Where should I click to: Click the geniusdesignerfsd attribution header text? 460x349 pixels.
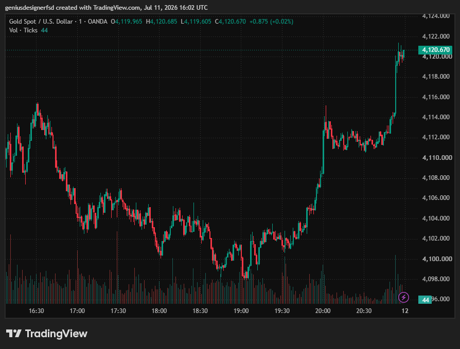[106, 8]
